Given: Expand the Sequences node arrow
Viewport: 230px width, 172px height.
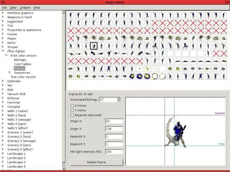Looking at the screenshot, I should (10, 72).
